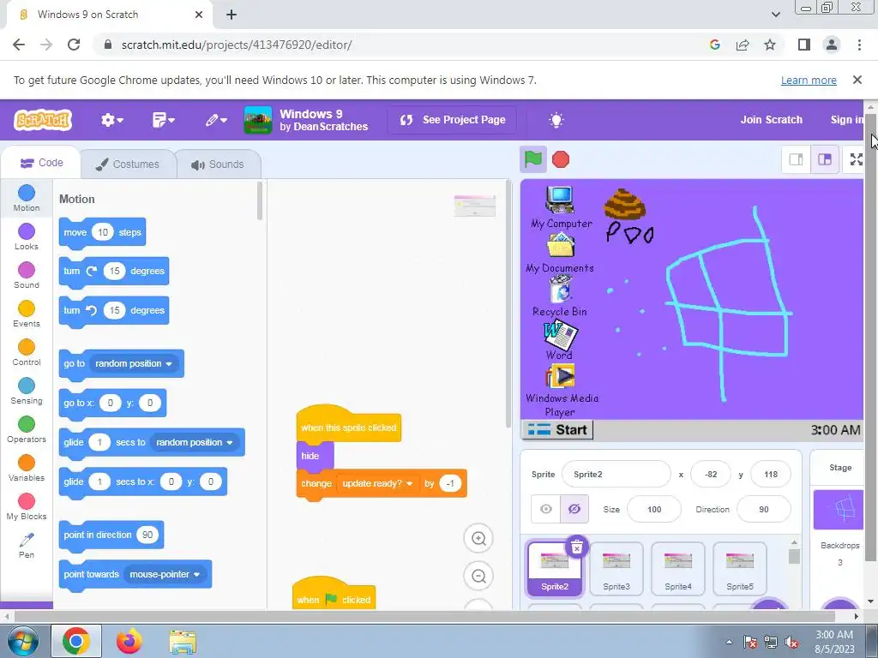Image resolution: width=878 pixels, height=658 pixels.
Task: Open the Windows Start orb
Action: (21, 641)
